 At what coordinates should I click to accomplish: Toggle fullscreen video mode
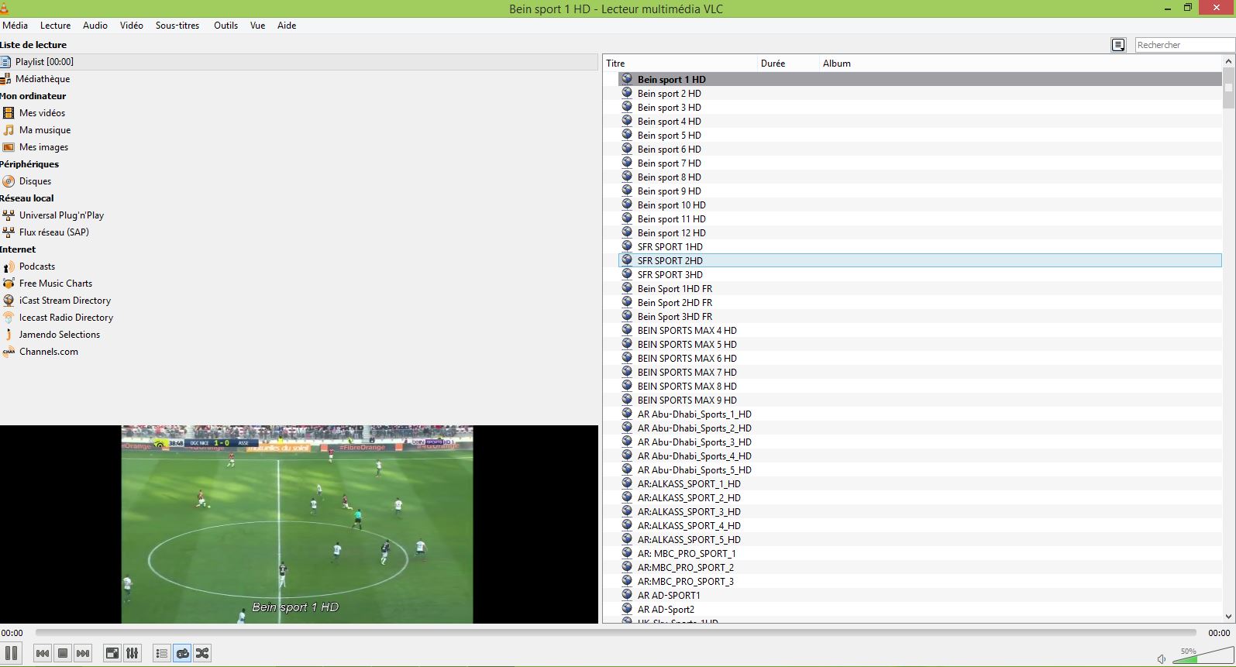pos(112,653)
